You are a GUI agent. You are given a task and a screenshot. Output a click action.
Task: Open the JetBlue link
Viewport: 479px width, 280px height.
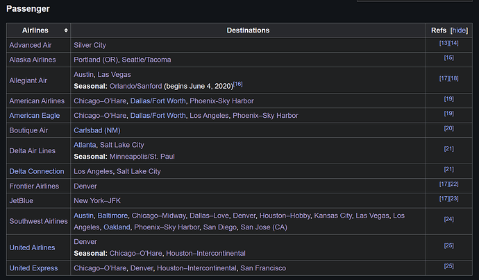tap(21, 201)
